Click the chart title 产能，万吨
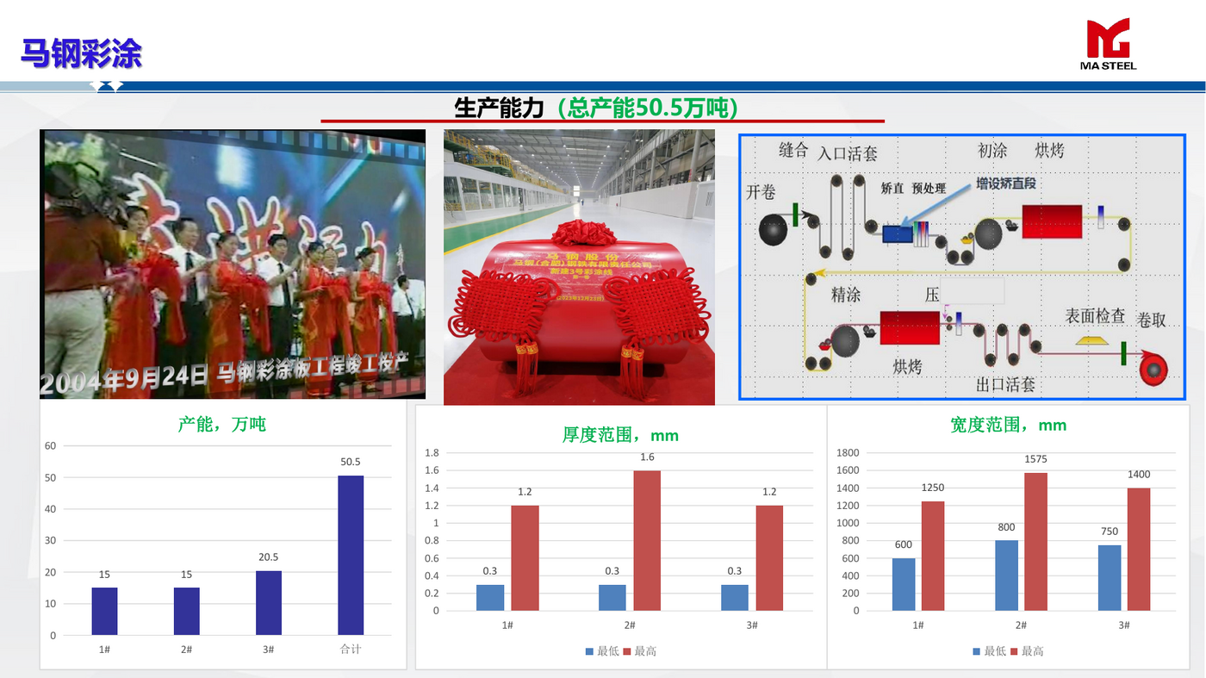The image size is (1206, 678). 222,424
